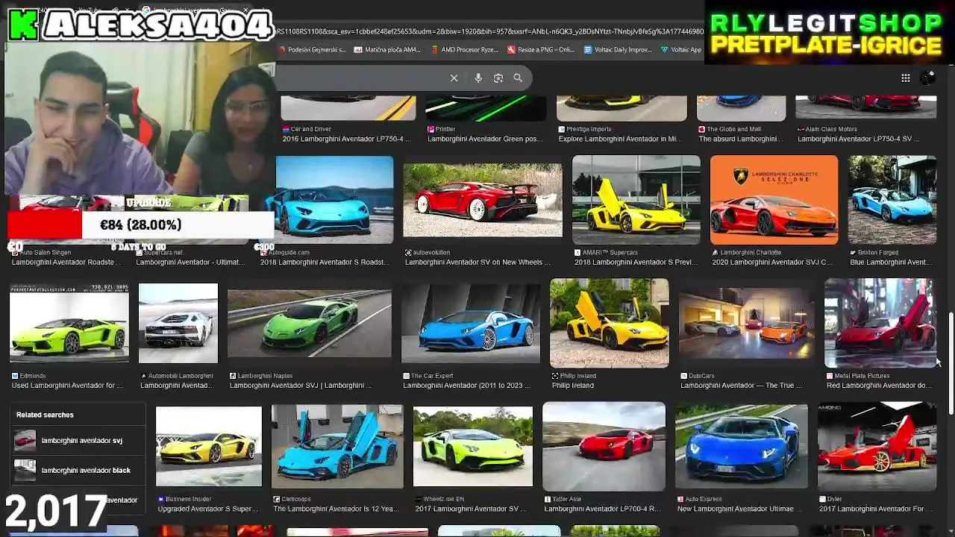Open Tatler Asia red Aventador LP700-4 image
The image size is (955, 537).
(x=604, y=446)
